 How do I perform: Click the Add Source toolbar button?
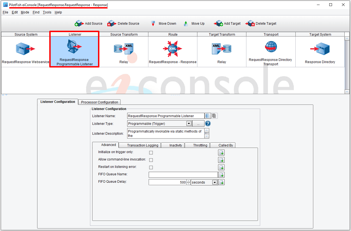pyautogui.click(x=88, y=24)
